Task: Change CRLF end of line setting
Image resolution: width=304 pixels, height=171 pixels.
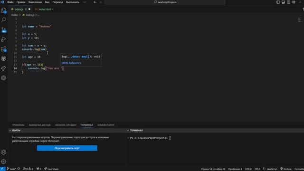Action: pos(257,169)
